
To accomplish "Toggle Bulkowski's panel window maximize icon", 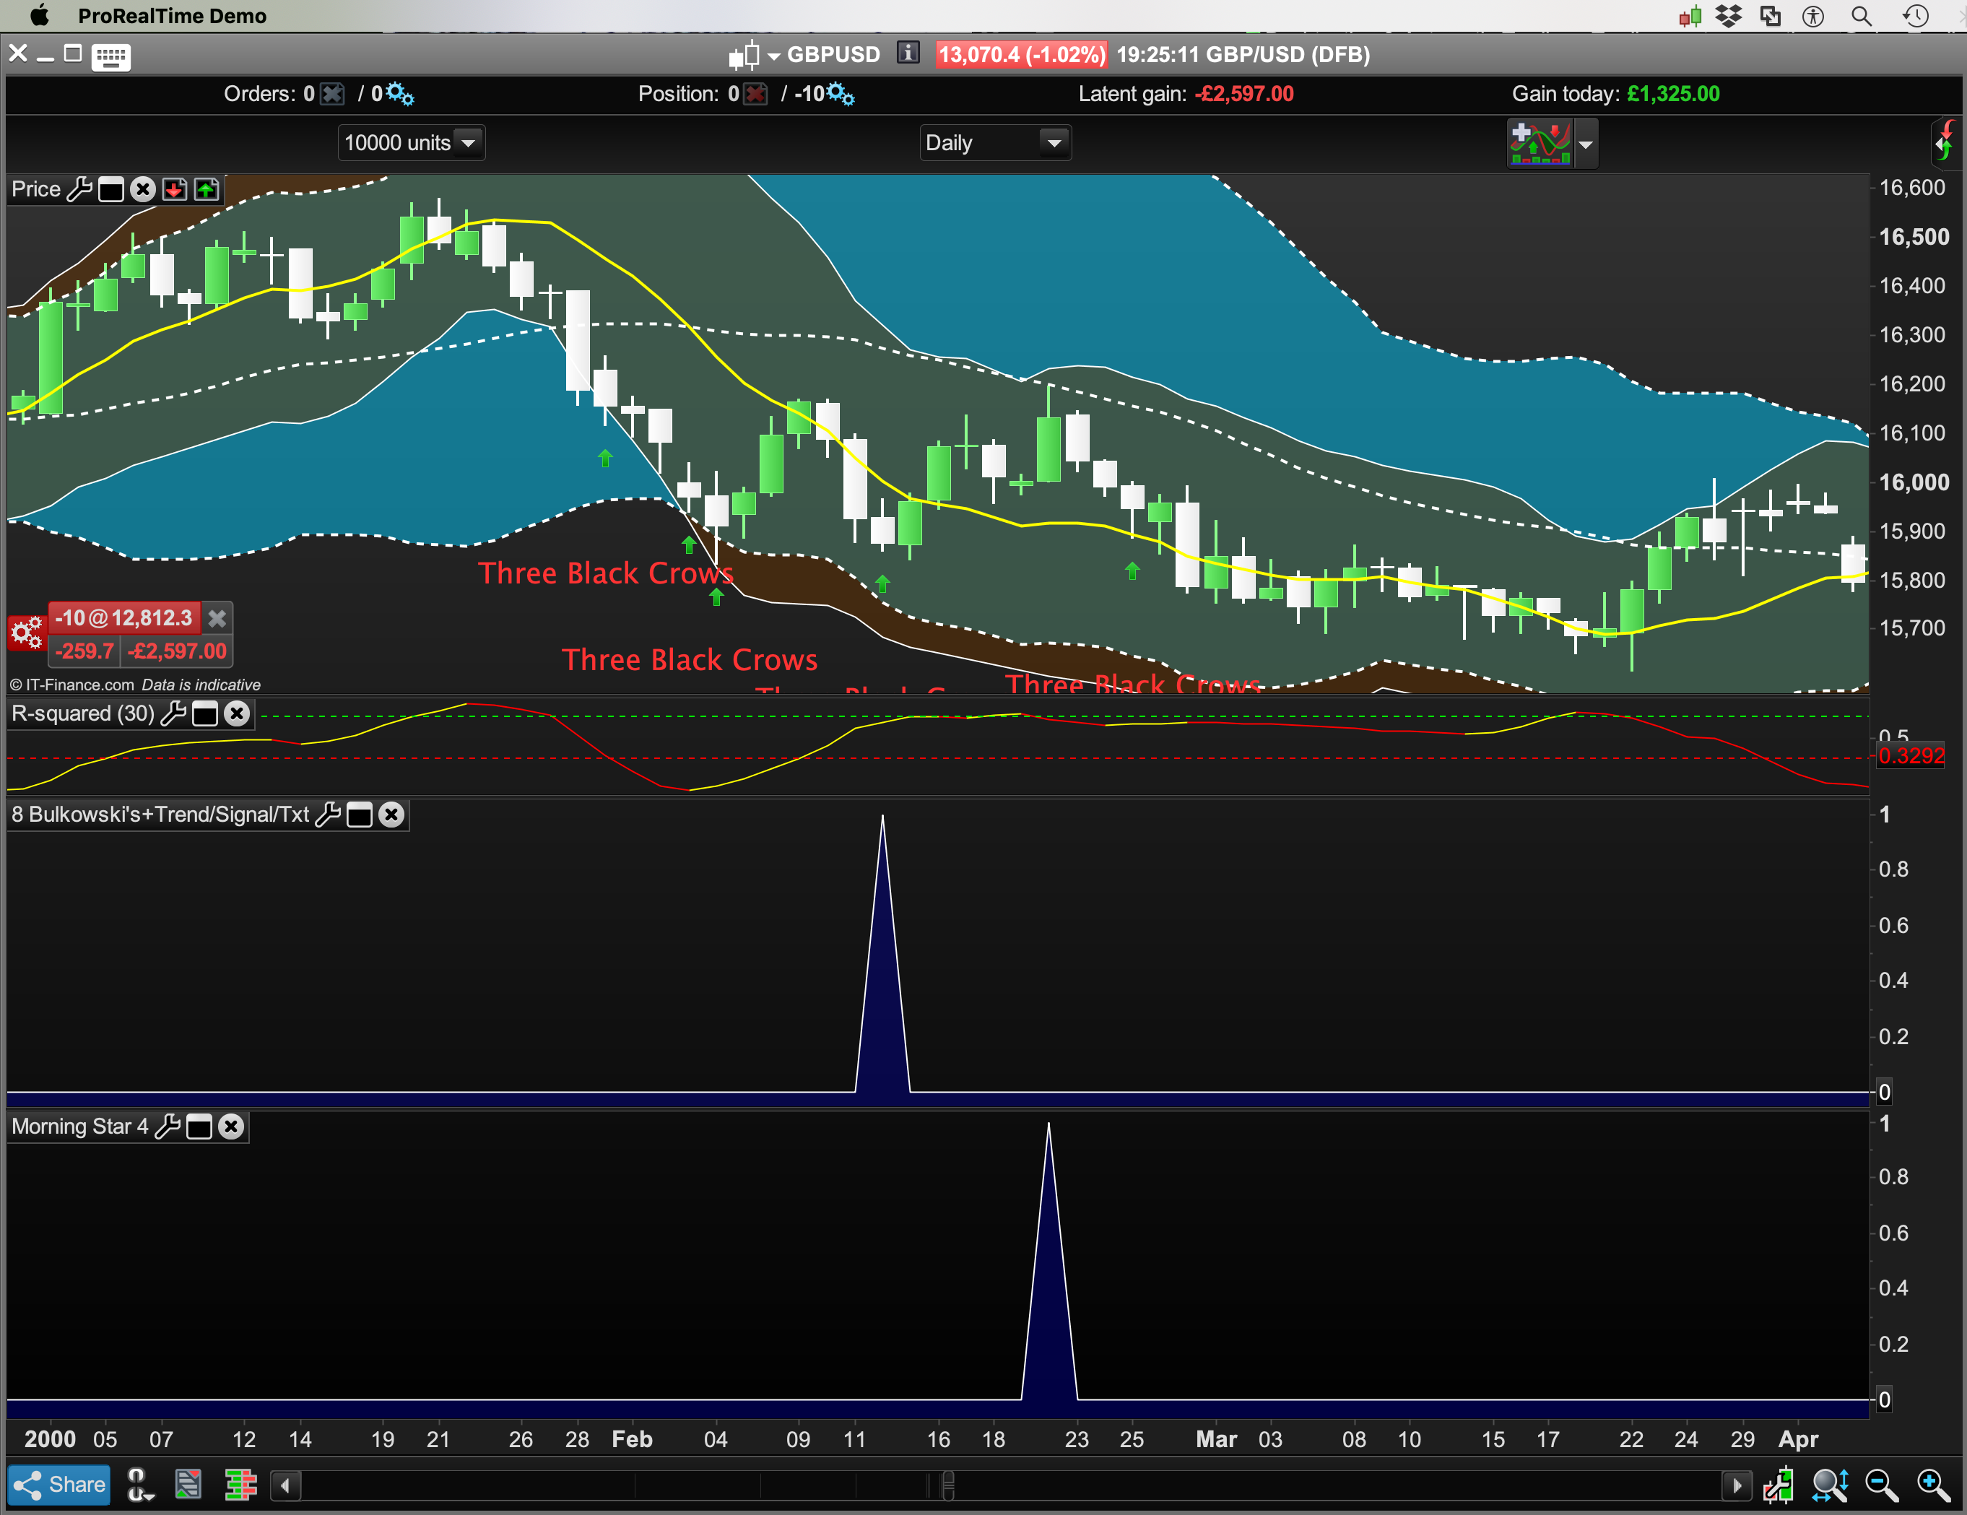I will coord(360,815).
